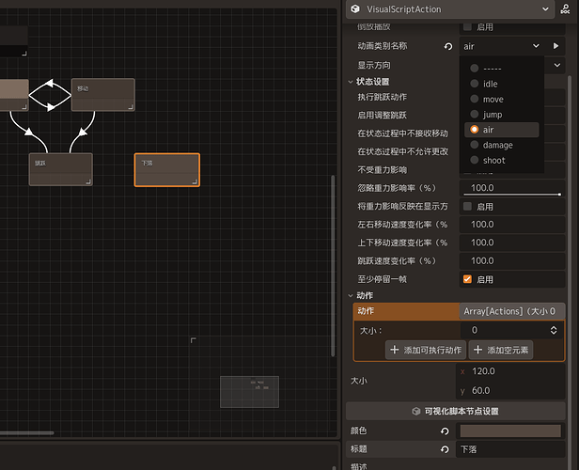Click the 添加可执行动作 button
The height and width of the screenshot is (470, 579).
point(426,350)
